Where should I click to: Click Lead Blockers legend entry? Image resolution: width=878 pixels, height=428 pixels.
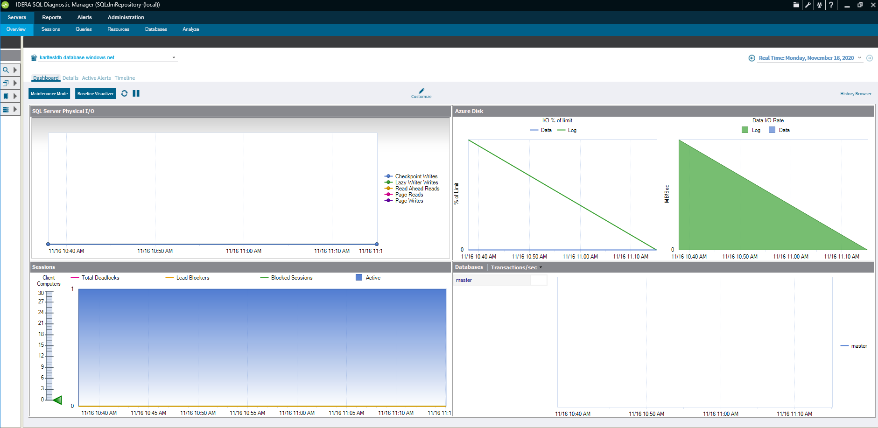(188, 278)
